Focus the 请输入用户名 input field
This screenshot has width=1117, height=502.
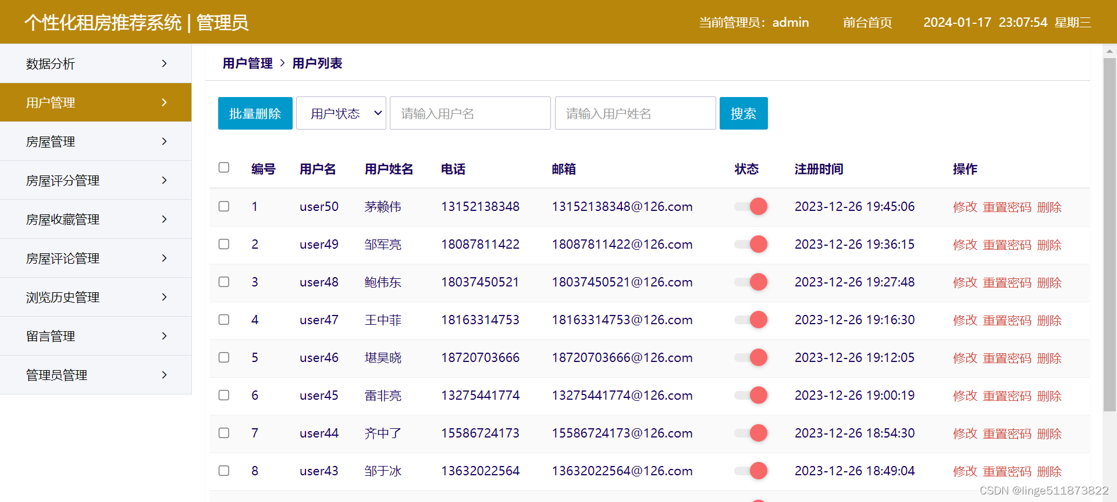[x=470, y=113]
